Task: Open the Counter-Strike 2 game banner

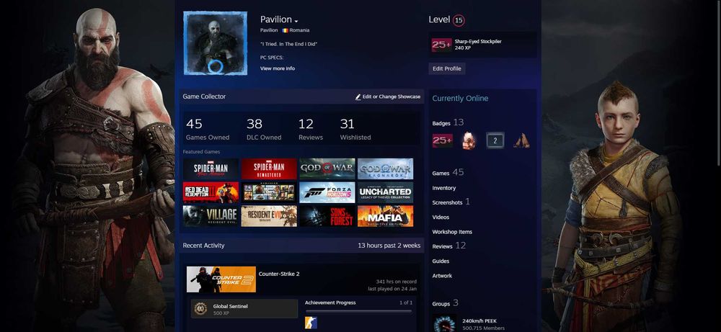Action: point(221,279)
